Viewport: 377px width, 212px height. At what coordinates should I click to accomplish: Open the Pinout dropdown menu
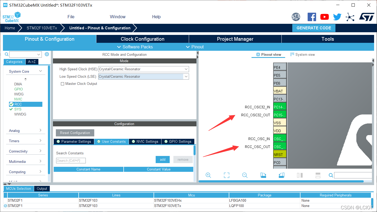195,47
